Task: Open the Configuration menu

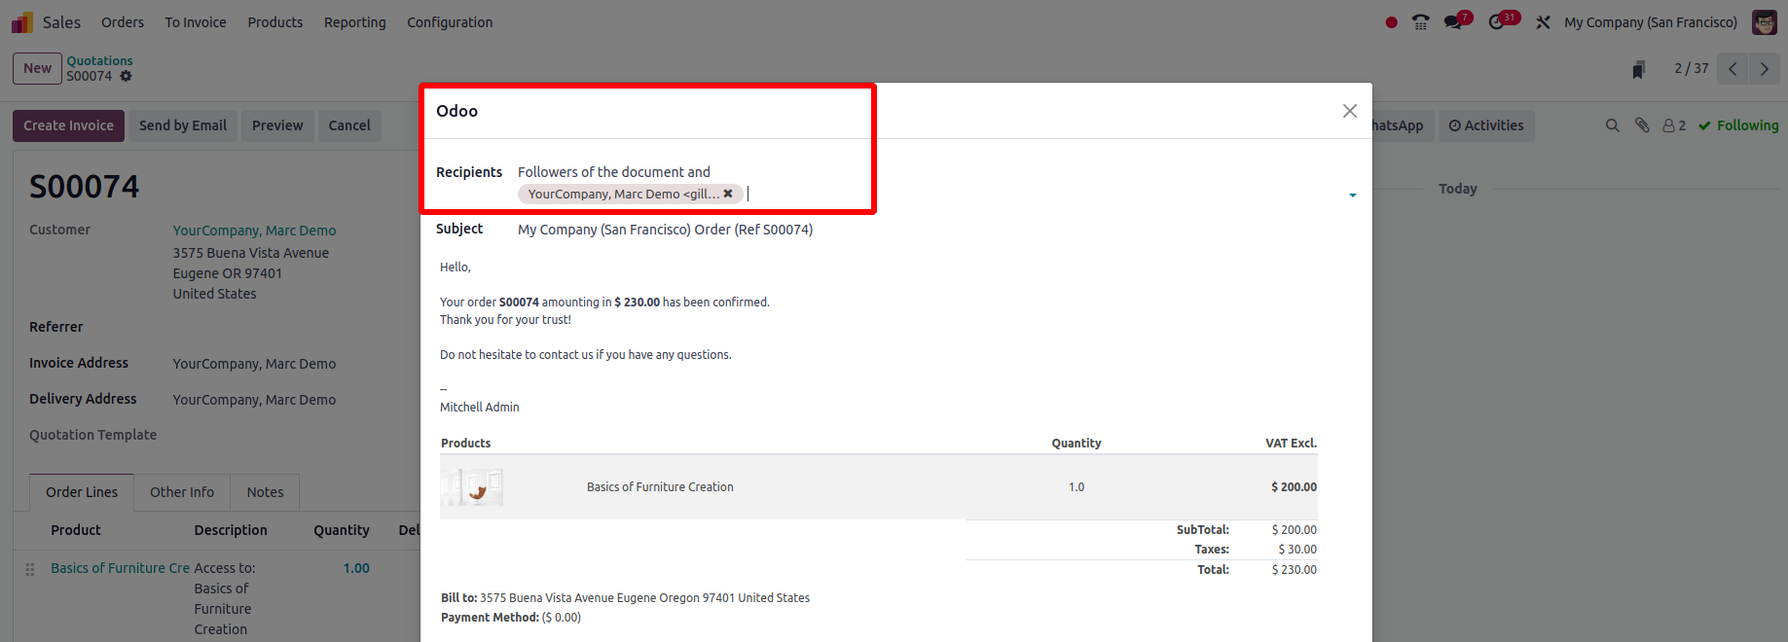Action: pyautogui.click(x=450, y=22)
